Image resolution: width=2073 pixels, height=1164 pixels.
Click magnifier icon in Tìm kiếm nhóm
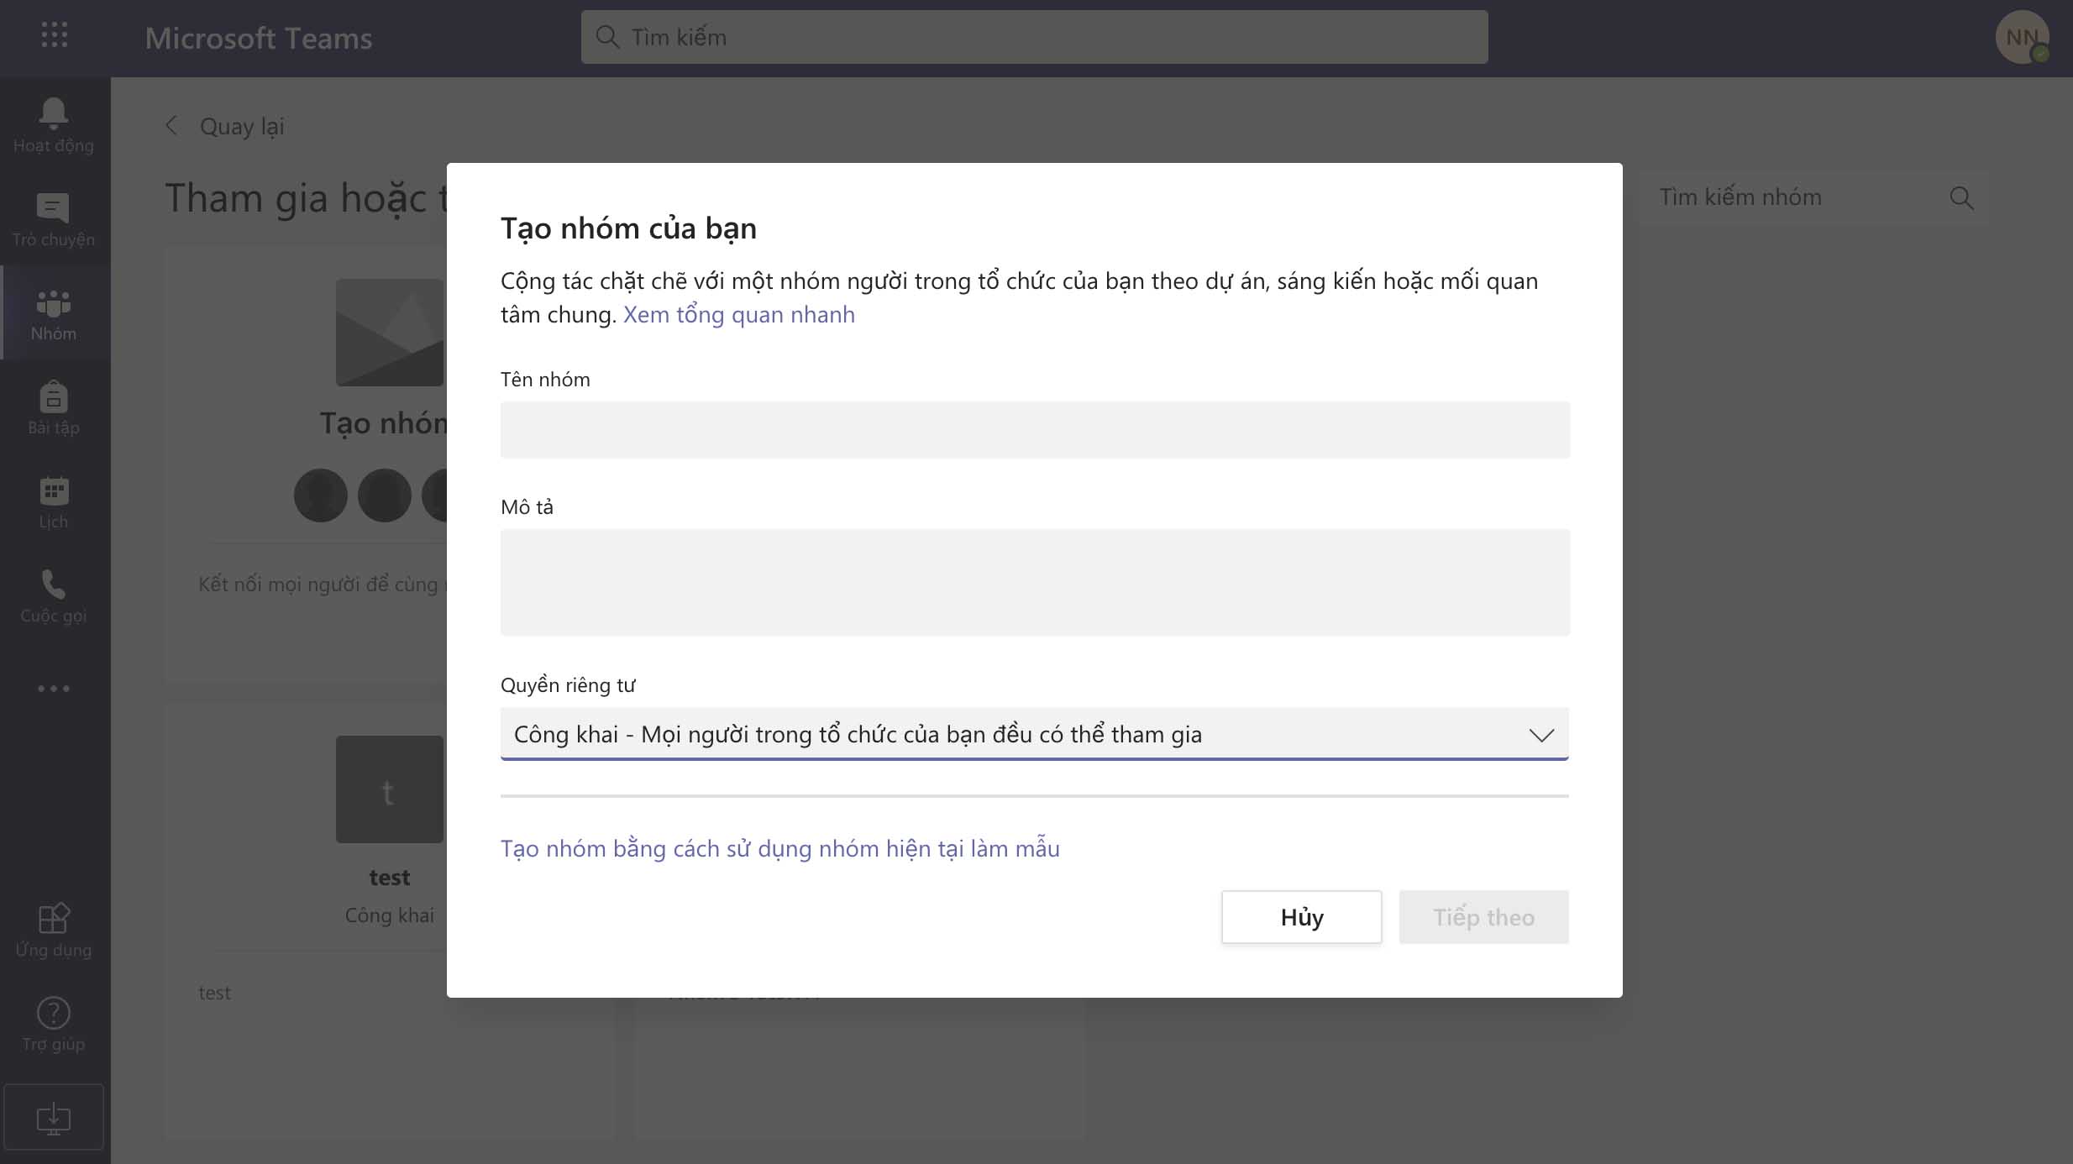tap(1961, 198)
